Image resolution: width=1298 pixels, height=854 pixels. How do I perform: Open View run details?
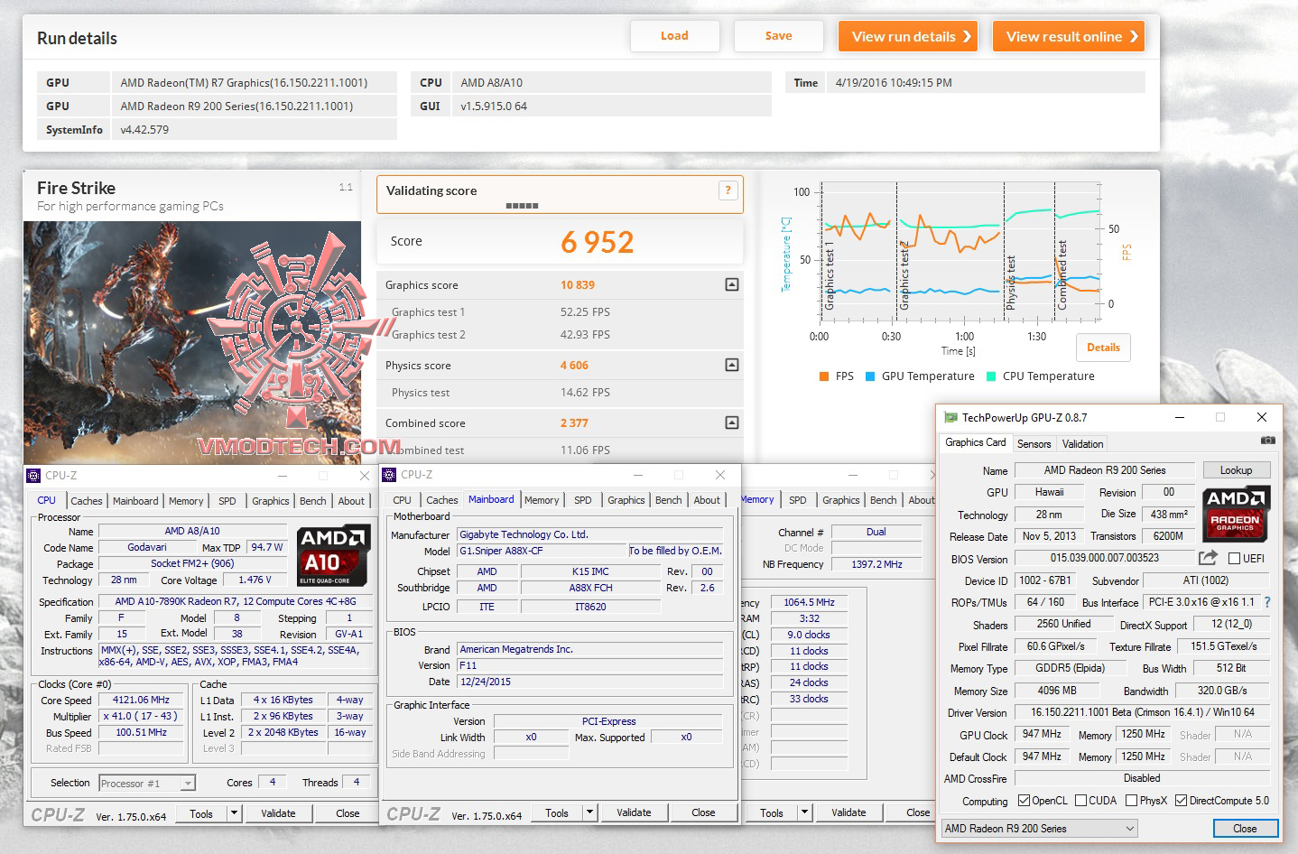tap(908, 36)
